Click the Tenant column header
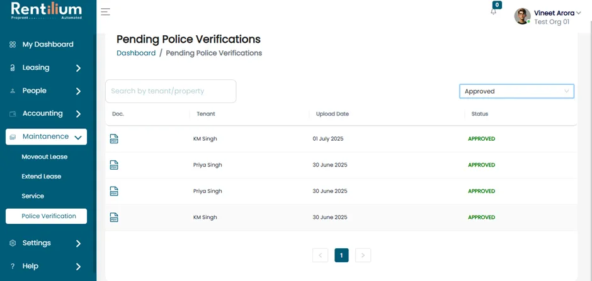The height and width of the screenshot is (281, 592). coord(206,114)
